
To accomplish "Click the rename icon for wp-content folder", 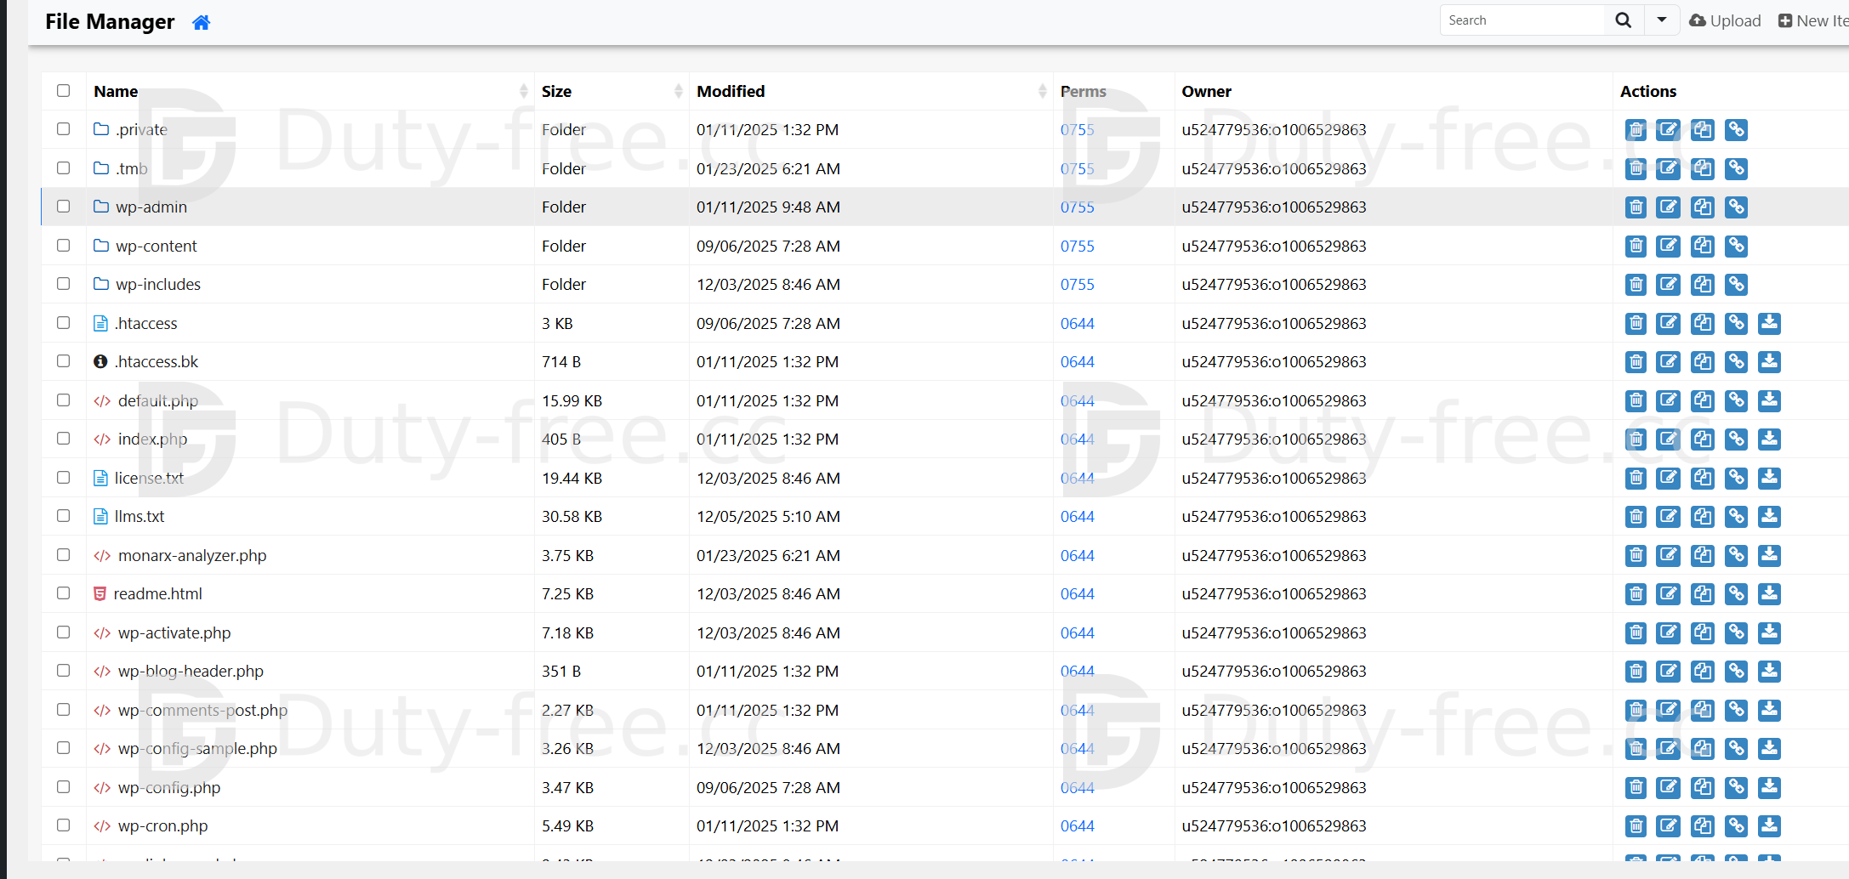I will [x=1668, y=247].
